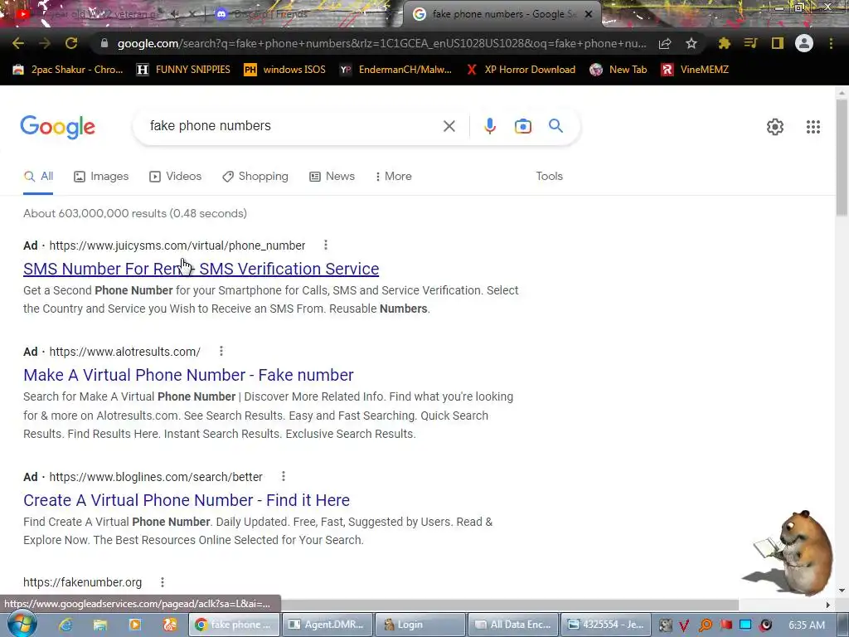Open the 2pac Shakur bookmark
This screenshot has height=637, width=849.
coord(68,70)
